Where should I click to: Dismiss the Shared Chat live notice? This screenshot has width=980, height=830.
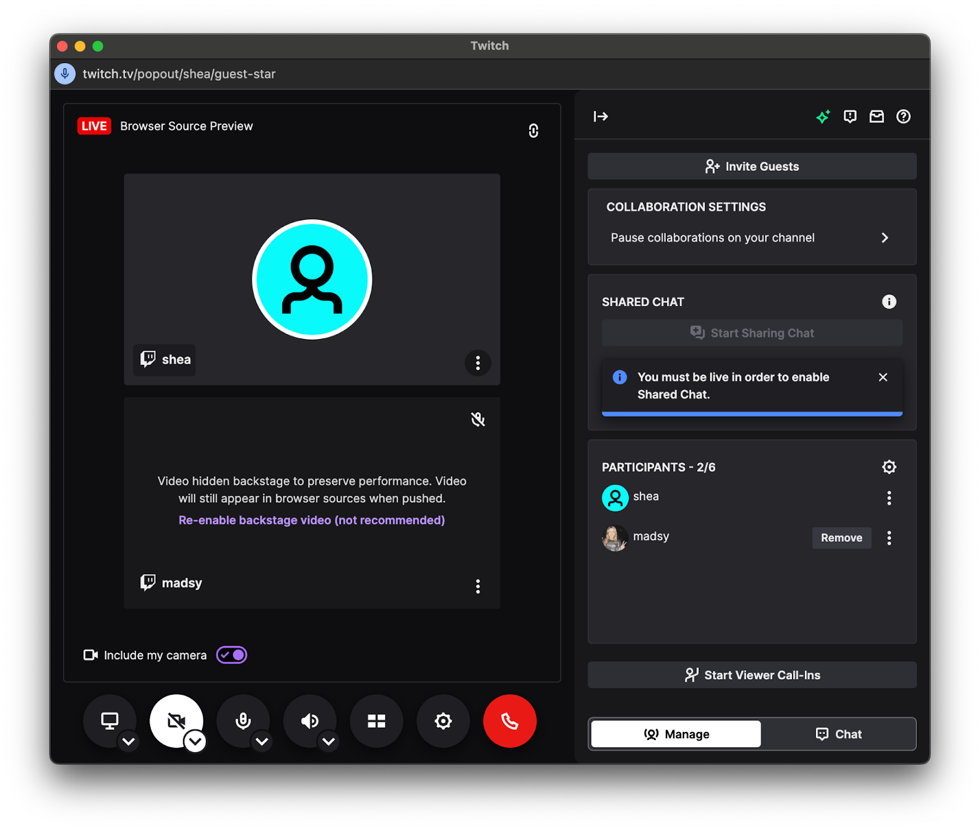click(883, 377)
